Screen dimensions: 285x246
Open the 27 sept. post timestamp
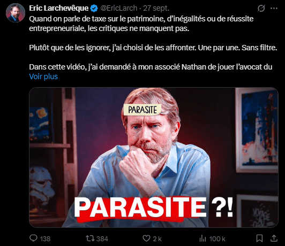pyautogui.click(x=156, y=9)
